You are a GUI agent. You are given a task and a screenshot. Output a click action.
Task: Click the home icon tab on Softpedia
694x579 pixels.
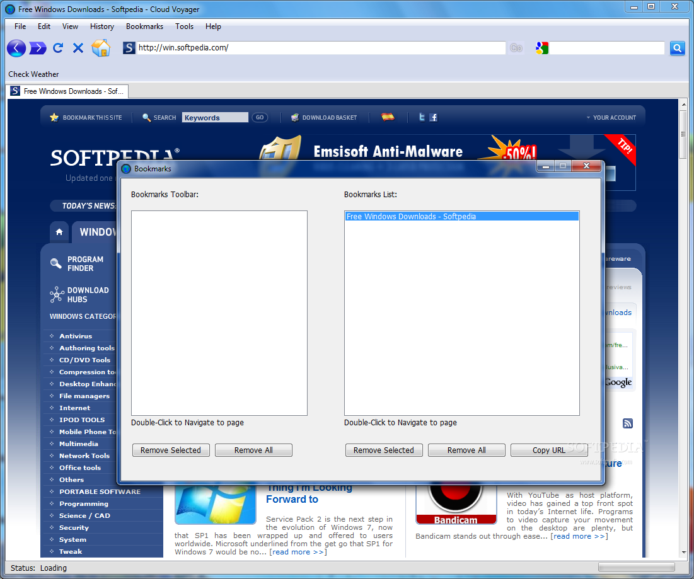[x=59, y=232]
